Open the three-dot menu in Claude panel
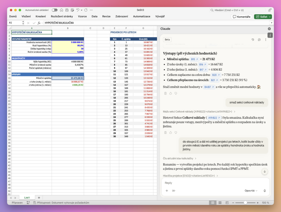The width and height of the screenshot is (281, 212). tap(265, 40)
